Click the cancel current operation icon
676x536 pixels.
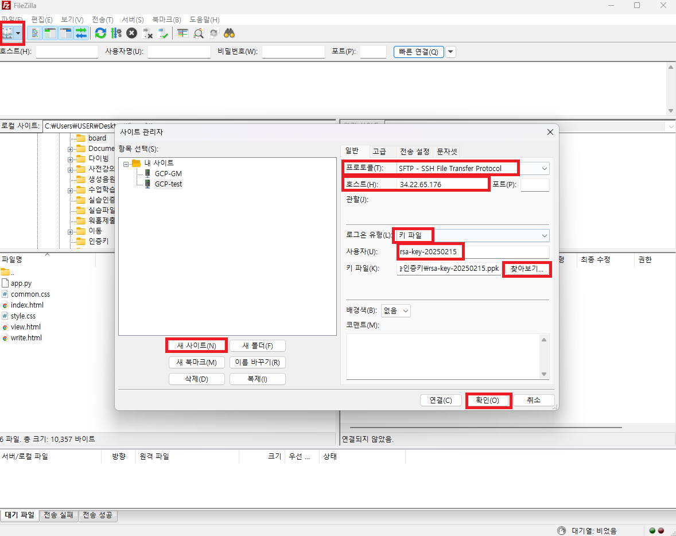tap(132, 33)
